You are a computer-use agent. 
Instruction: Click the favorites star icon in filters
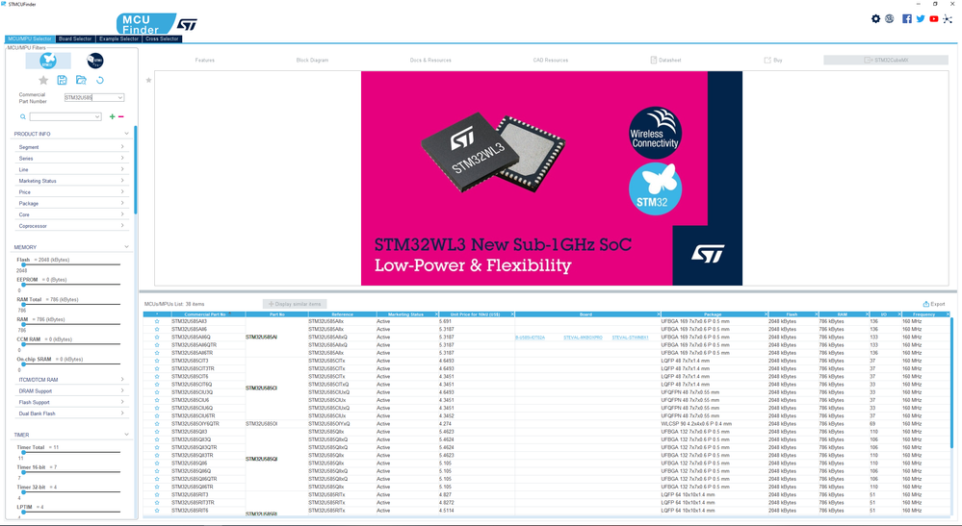pos(43,80)
